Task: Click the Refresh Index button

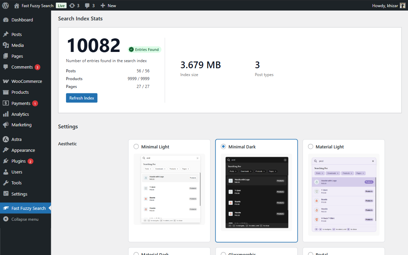Action: click(82, 98)
